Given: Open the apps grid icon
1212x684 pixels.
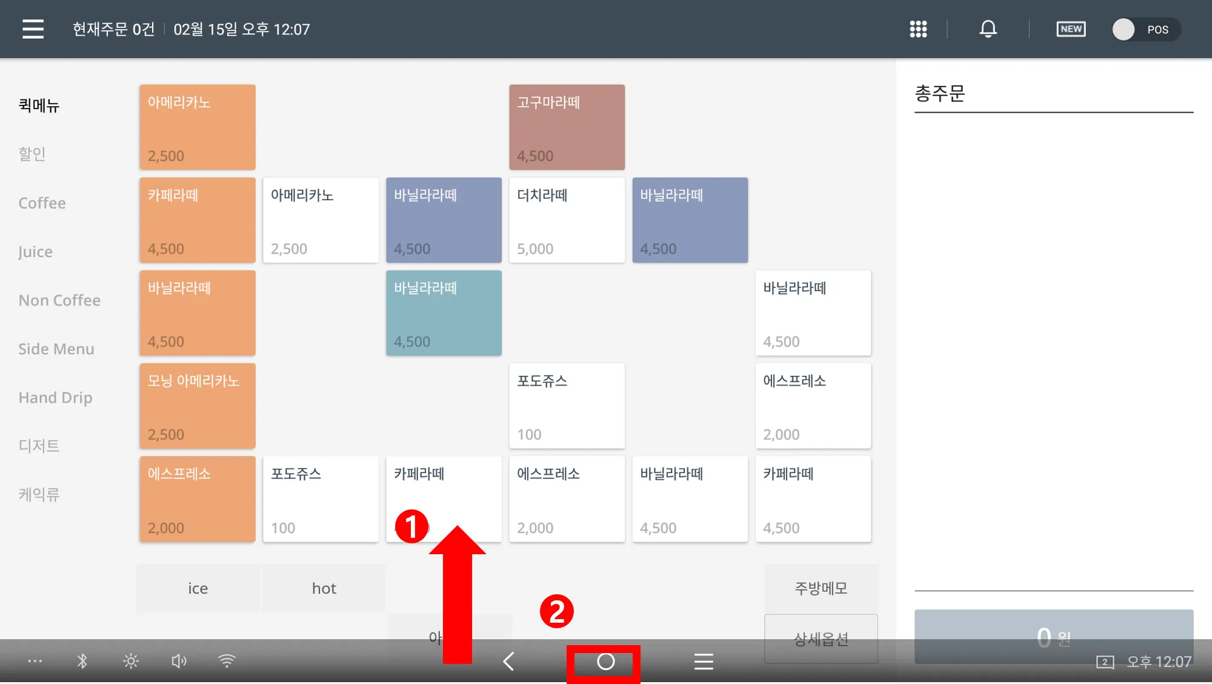Looking at the screenshot, I should (918, 29).
